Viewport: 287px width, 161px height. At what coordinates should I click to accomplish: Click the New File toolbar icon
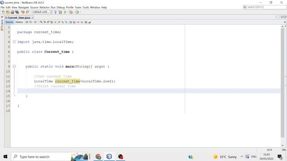point(3,12)
